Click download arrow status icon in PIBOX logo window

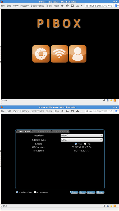(x=104, y=100)
